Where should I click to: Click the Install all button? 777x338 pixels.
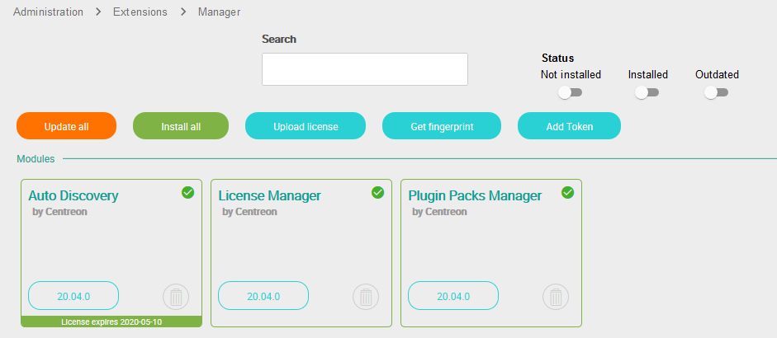(181, 126)
